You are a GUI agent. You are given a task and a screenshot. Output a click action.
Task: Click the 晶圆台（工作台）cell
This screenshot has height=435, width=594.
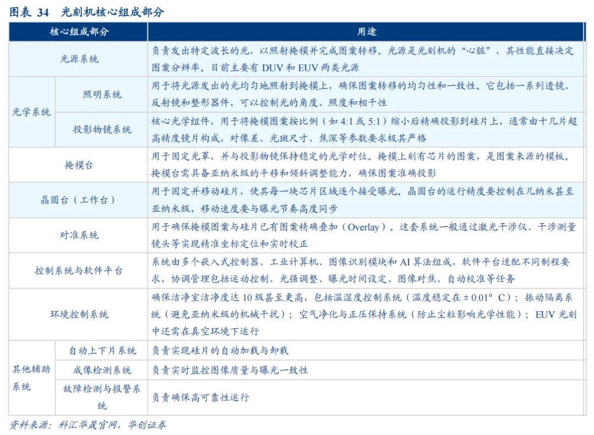click(79, 200)
